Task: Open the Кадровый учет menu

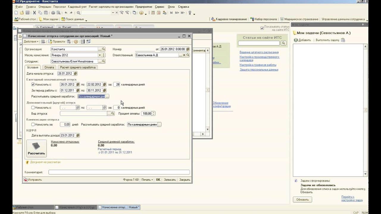Action: (x=77, y=7)
